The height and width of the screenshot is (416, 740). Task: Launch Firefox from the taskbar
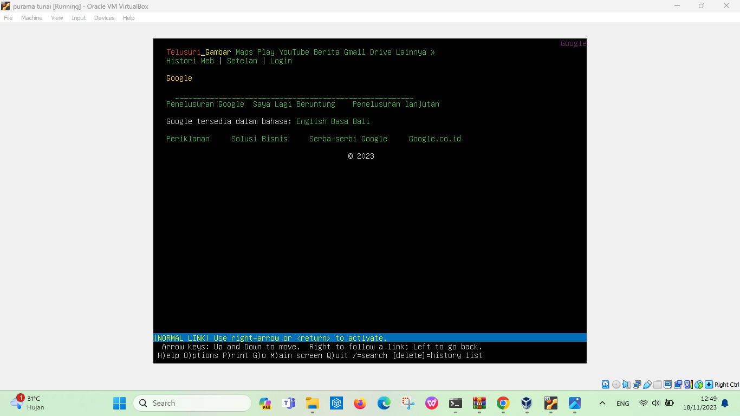(x=360, y=403)
